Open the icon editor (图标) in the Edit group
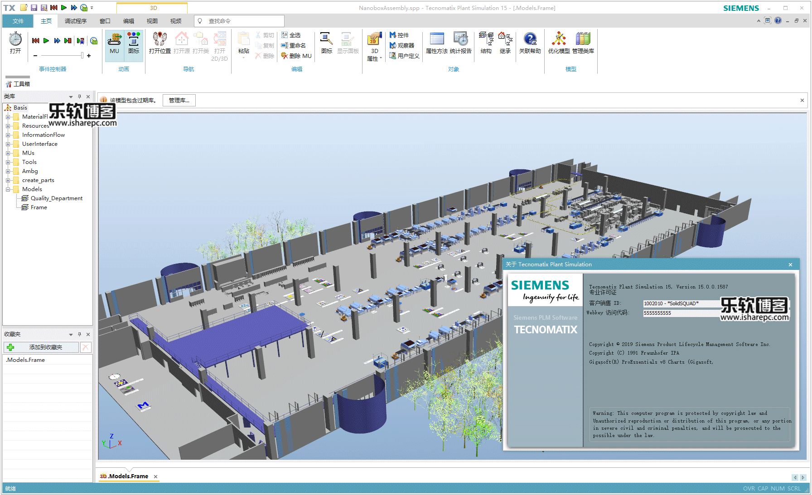Image resolution: width=812 pixels, height=495 pixels. click(x=327, y=43)
